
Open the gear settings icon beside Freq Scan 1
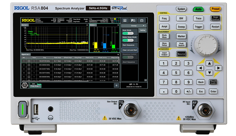tap(25, 85)
